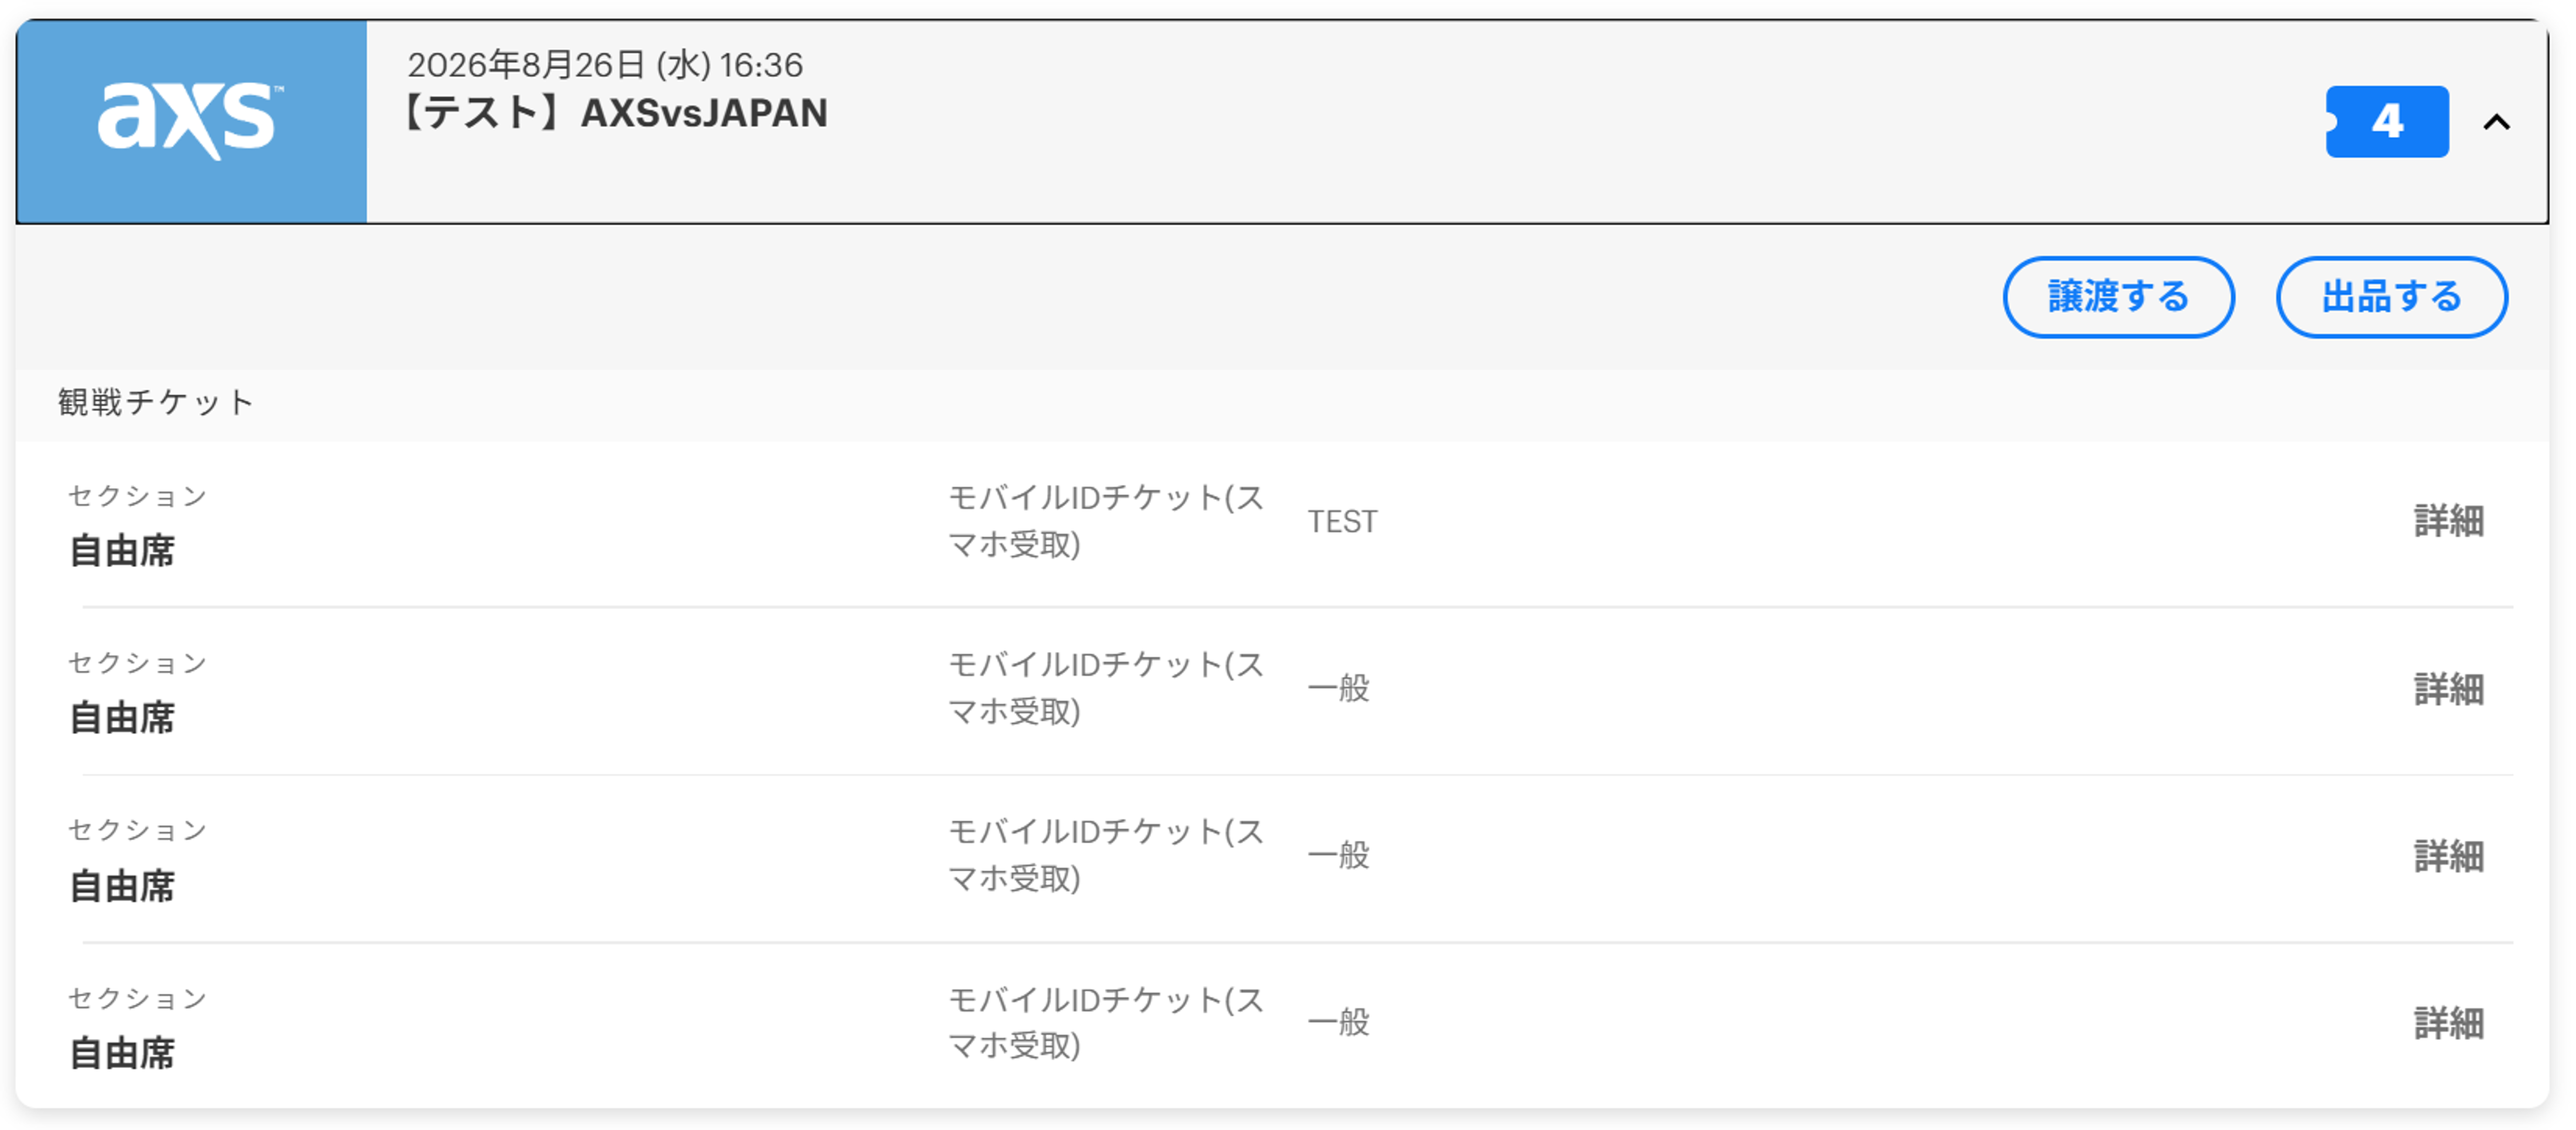
Task: Click the 一般 label in second row
Action: [1338, 688]
